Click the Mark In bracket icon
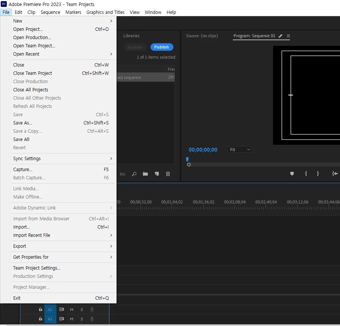 pyautogui.click(x=306, y=174)
